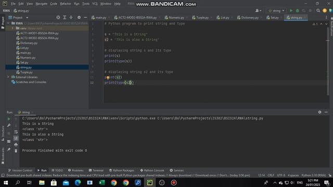The image size is (333, 187).
Task: Open Services tool window
Action: (x=176, y=170)
